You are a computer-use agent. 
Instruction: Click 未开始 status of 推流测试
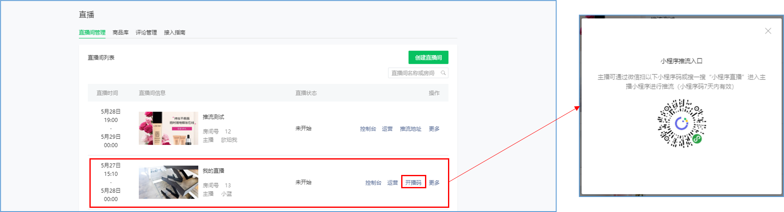pos(303,128)
